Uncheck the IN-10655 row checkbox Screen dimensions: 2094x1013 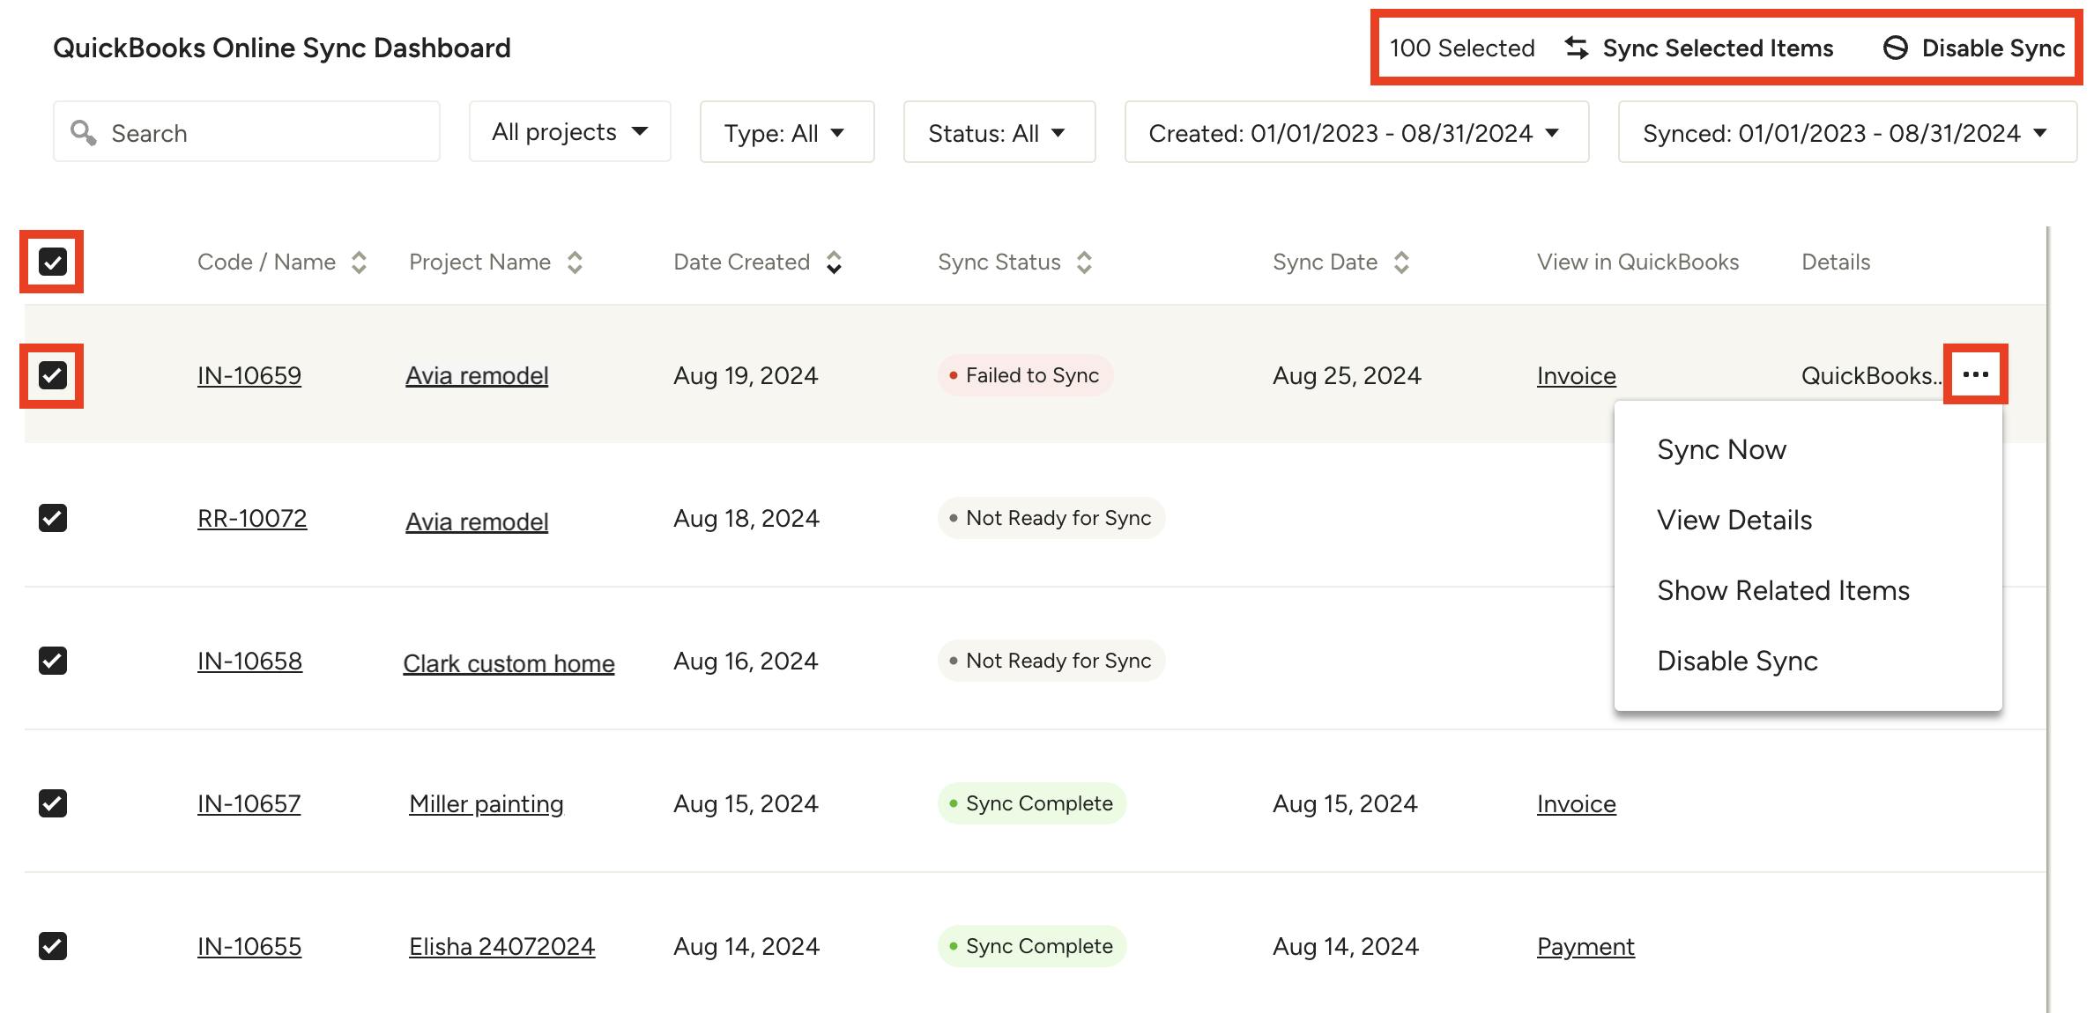click(x=53, y=946)
